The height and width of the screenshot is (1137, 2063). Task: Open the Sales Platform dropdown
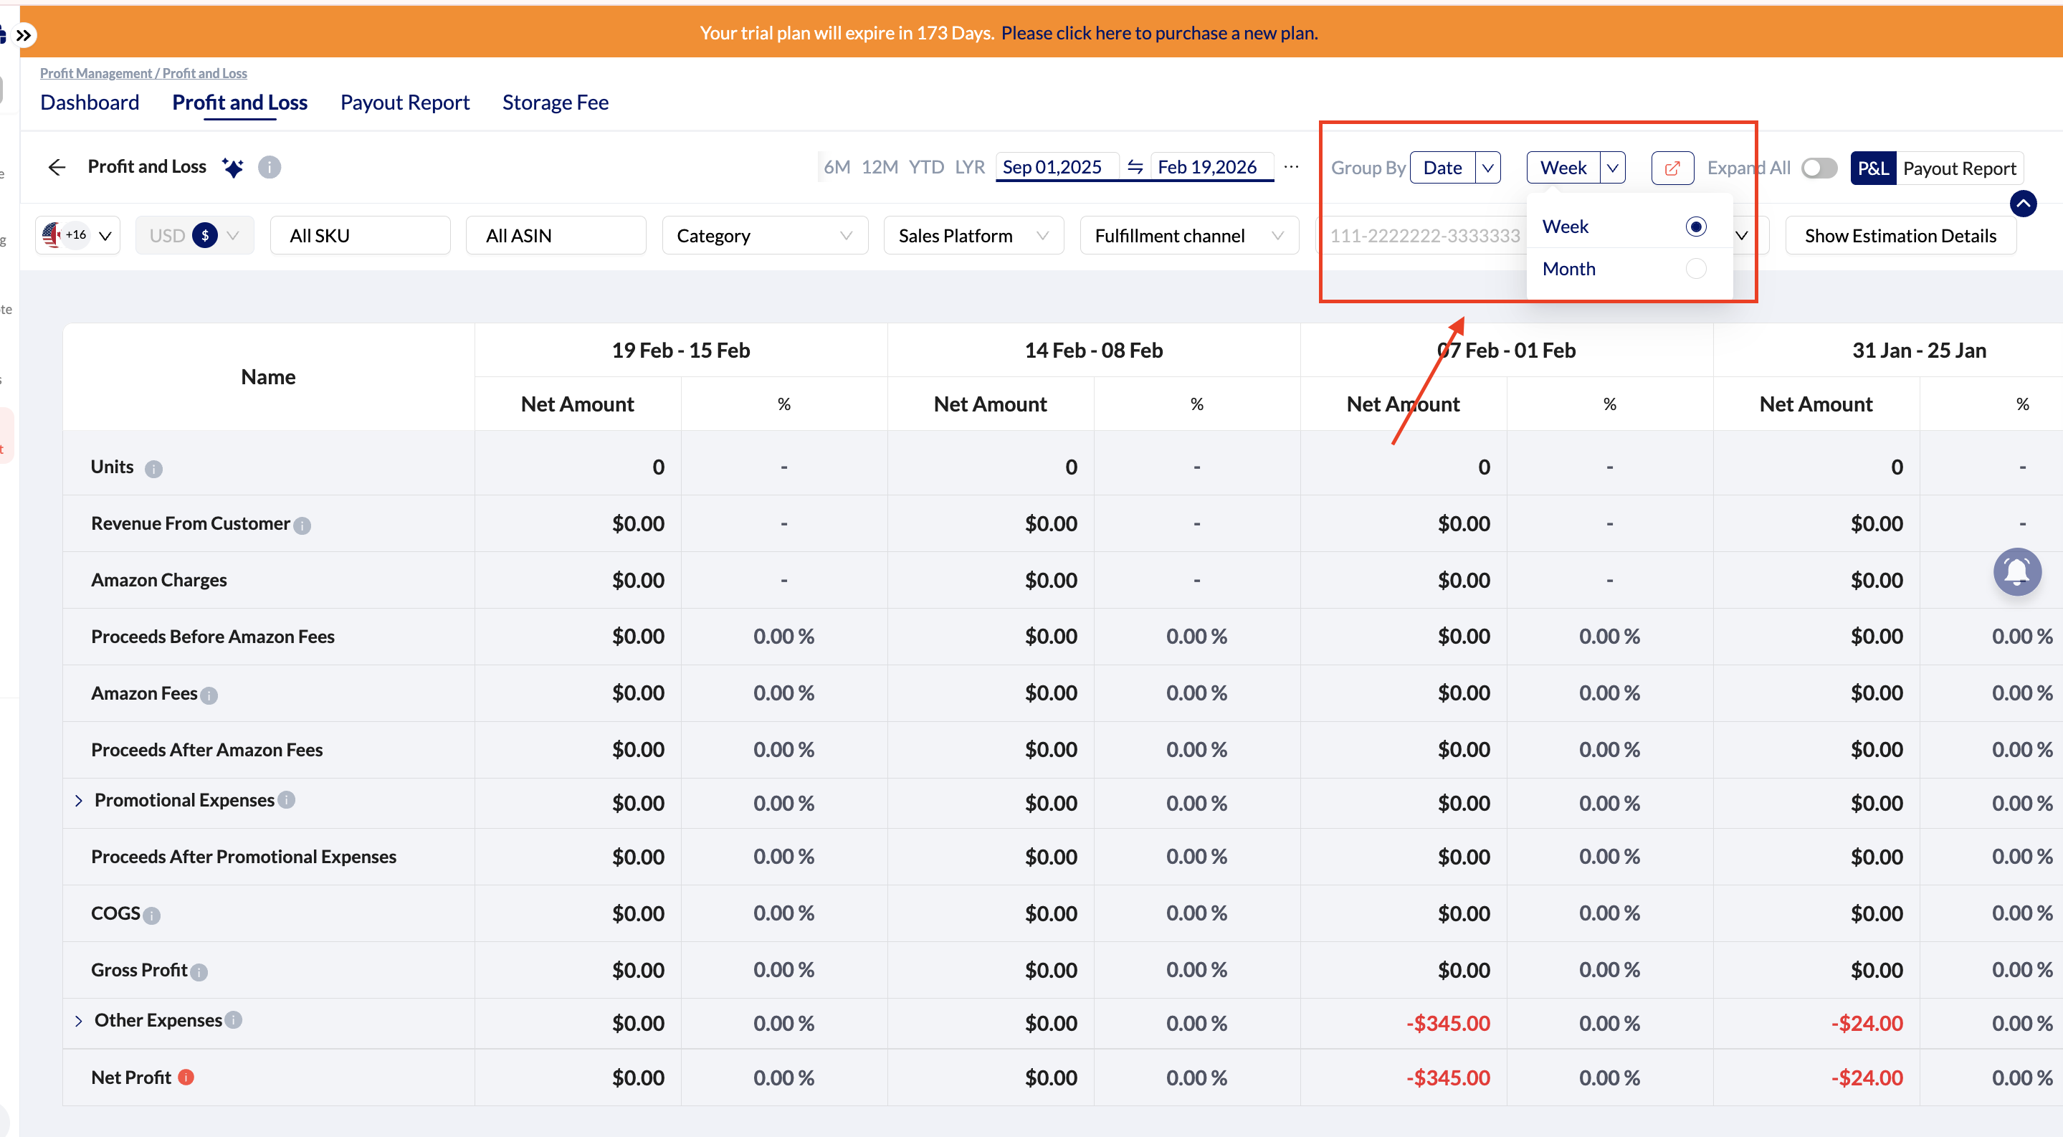972,235
